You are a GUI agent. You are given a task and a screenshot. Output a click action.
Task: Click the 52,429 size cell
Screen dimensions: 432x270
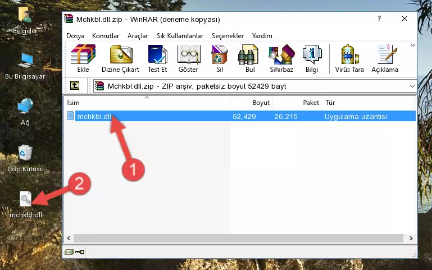[x=244, y=116]
